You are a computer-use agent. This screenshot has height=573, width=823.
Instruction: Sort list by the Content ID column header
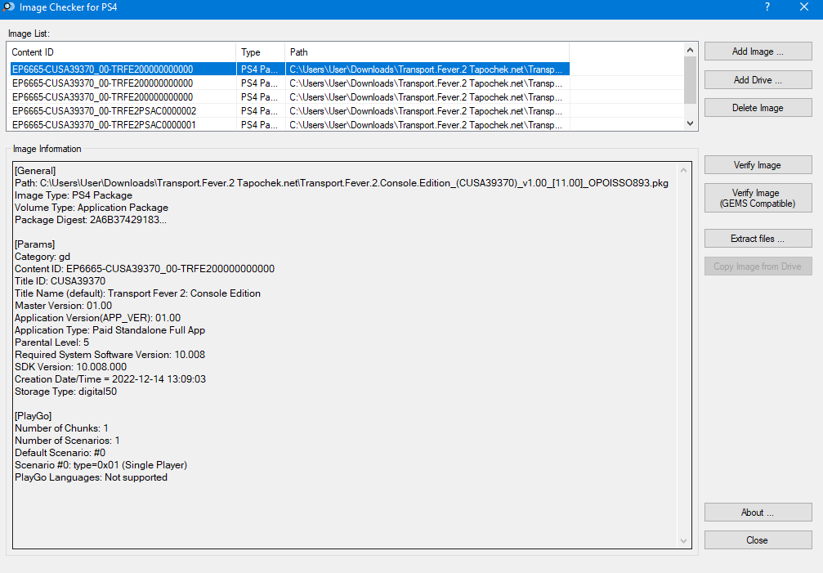pyautogui.click(x=121, y=52)
